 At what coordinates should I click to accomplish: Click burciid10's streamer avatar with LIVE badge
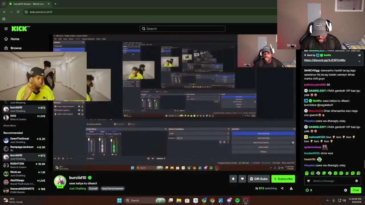60,182
